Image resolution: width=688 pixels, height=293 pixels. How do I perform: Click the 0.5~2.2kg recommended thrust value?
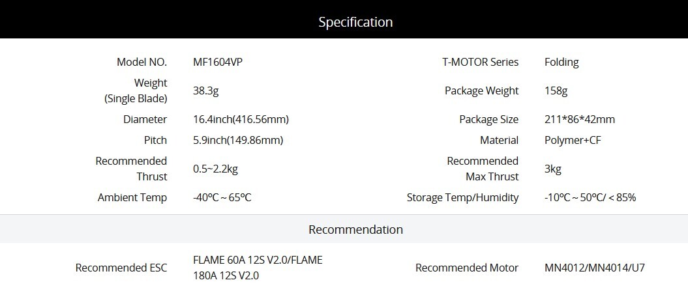(215, 169)
